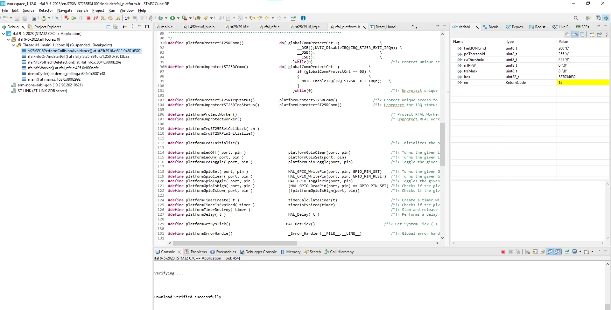Click the Disconnect icon in the debug toolbar
Image resolution: width=611 pixels, height=310 pixels.
(95, 18)
